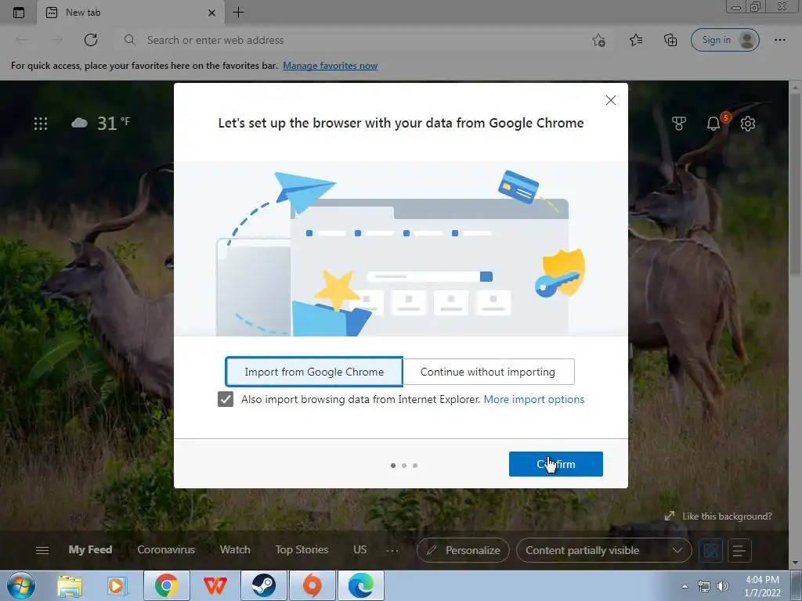Image resolution: width=802 pixels, height=601 pixels.
Task: Click Like this background? link
Action: click(x=718, y=516)
